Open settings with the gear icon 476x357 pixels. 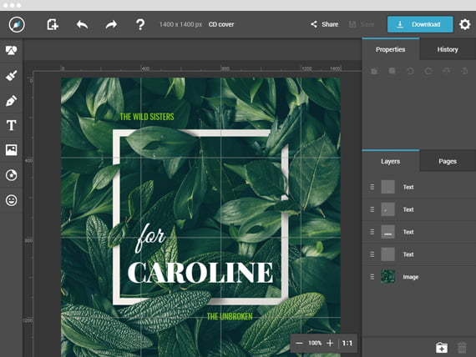pyautogui.click(x=465, y=24)
